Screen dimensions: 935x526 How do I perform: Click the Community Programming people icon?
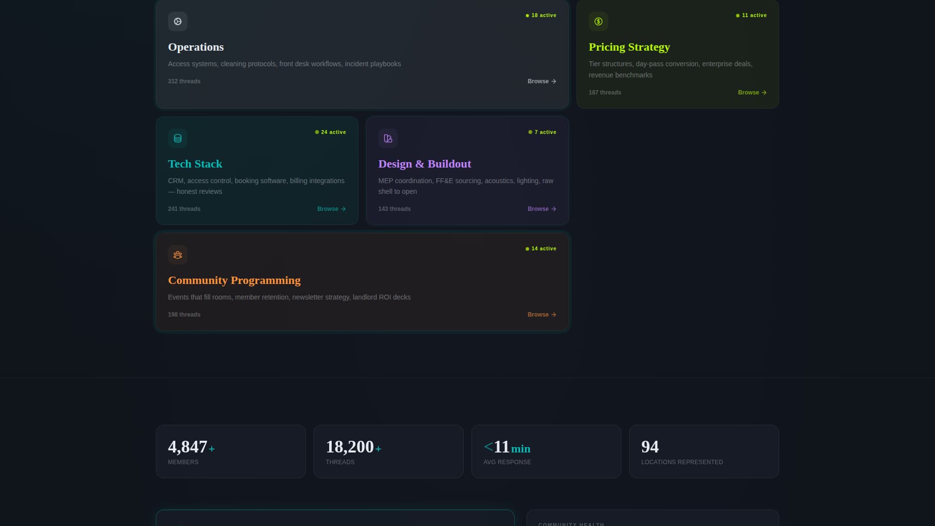[178, 255]
